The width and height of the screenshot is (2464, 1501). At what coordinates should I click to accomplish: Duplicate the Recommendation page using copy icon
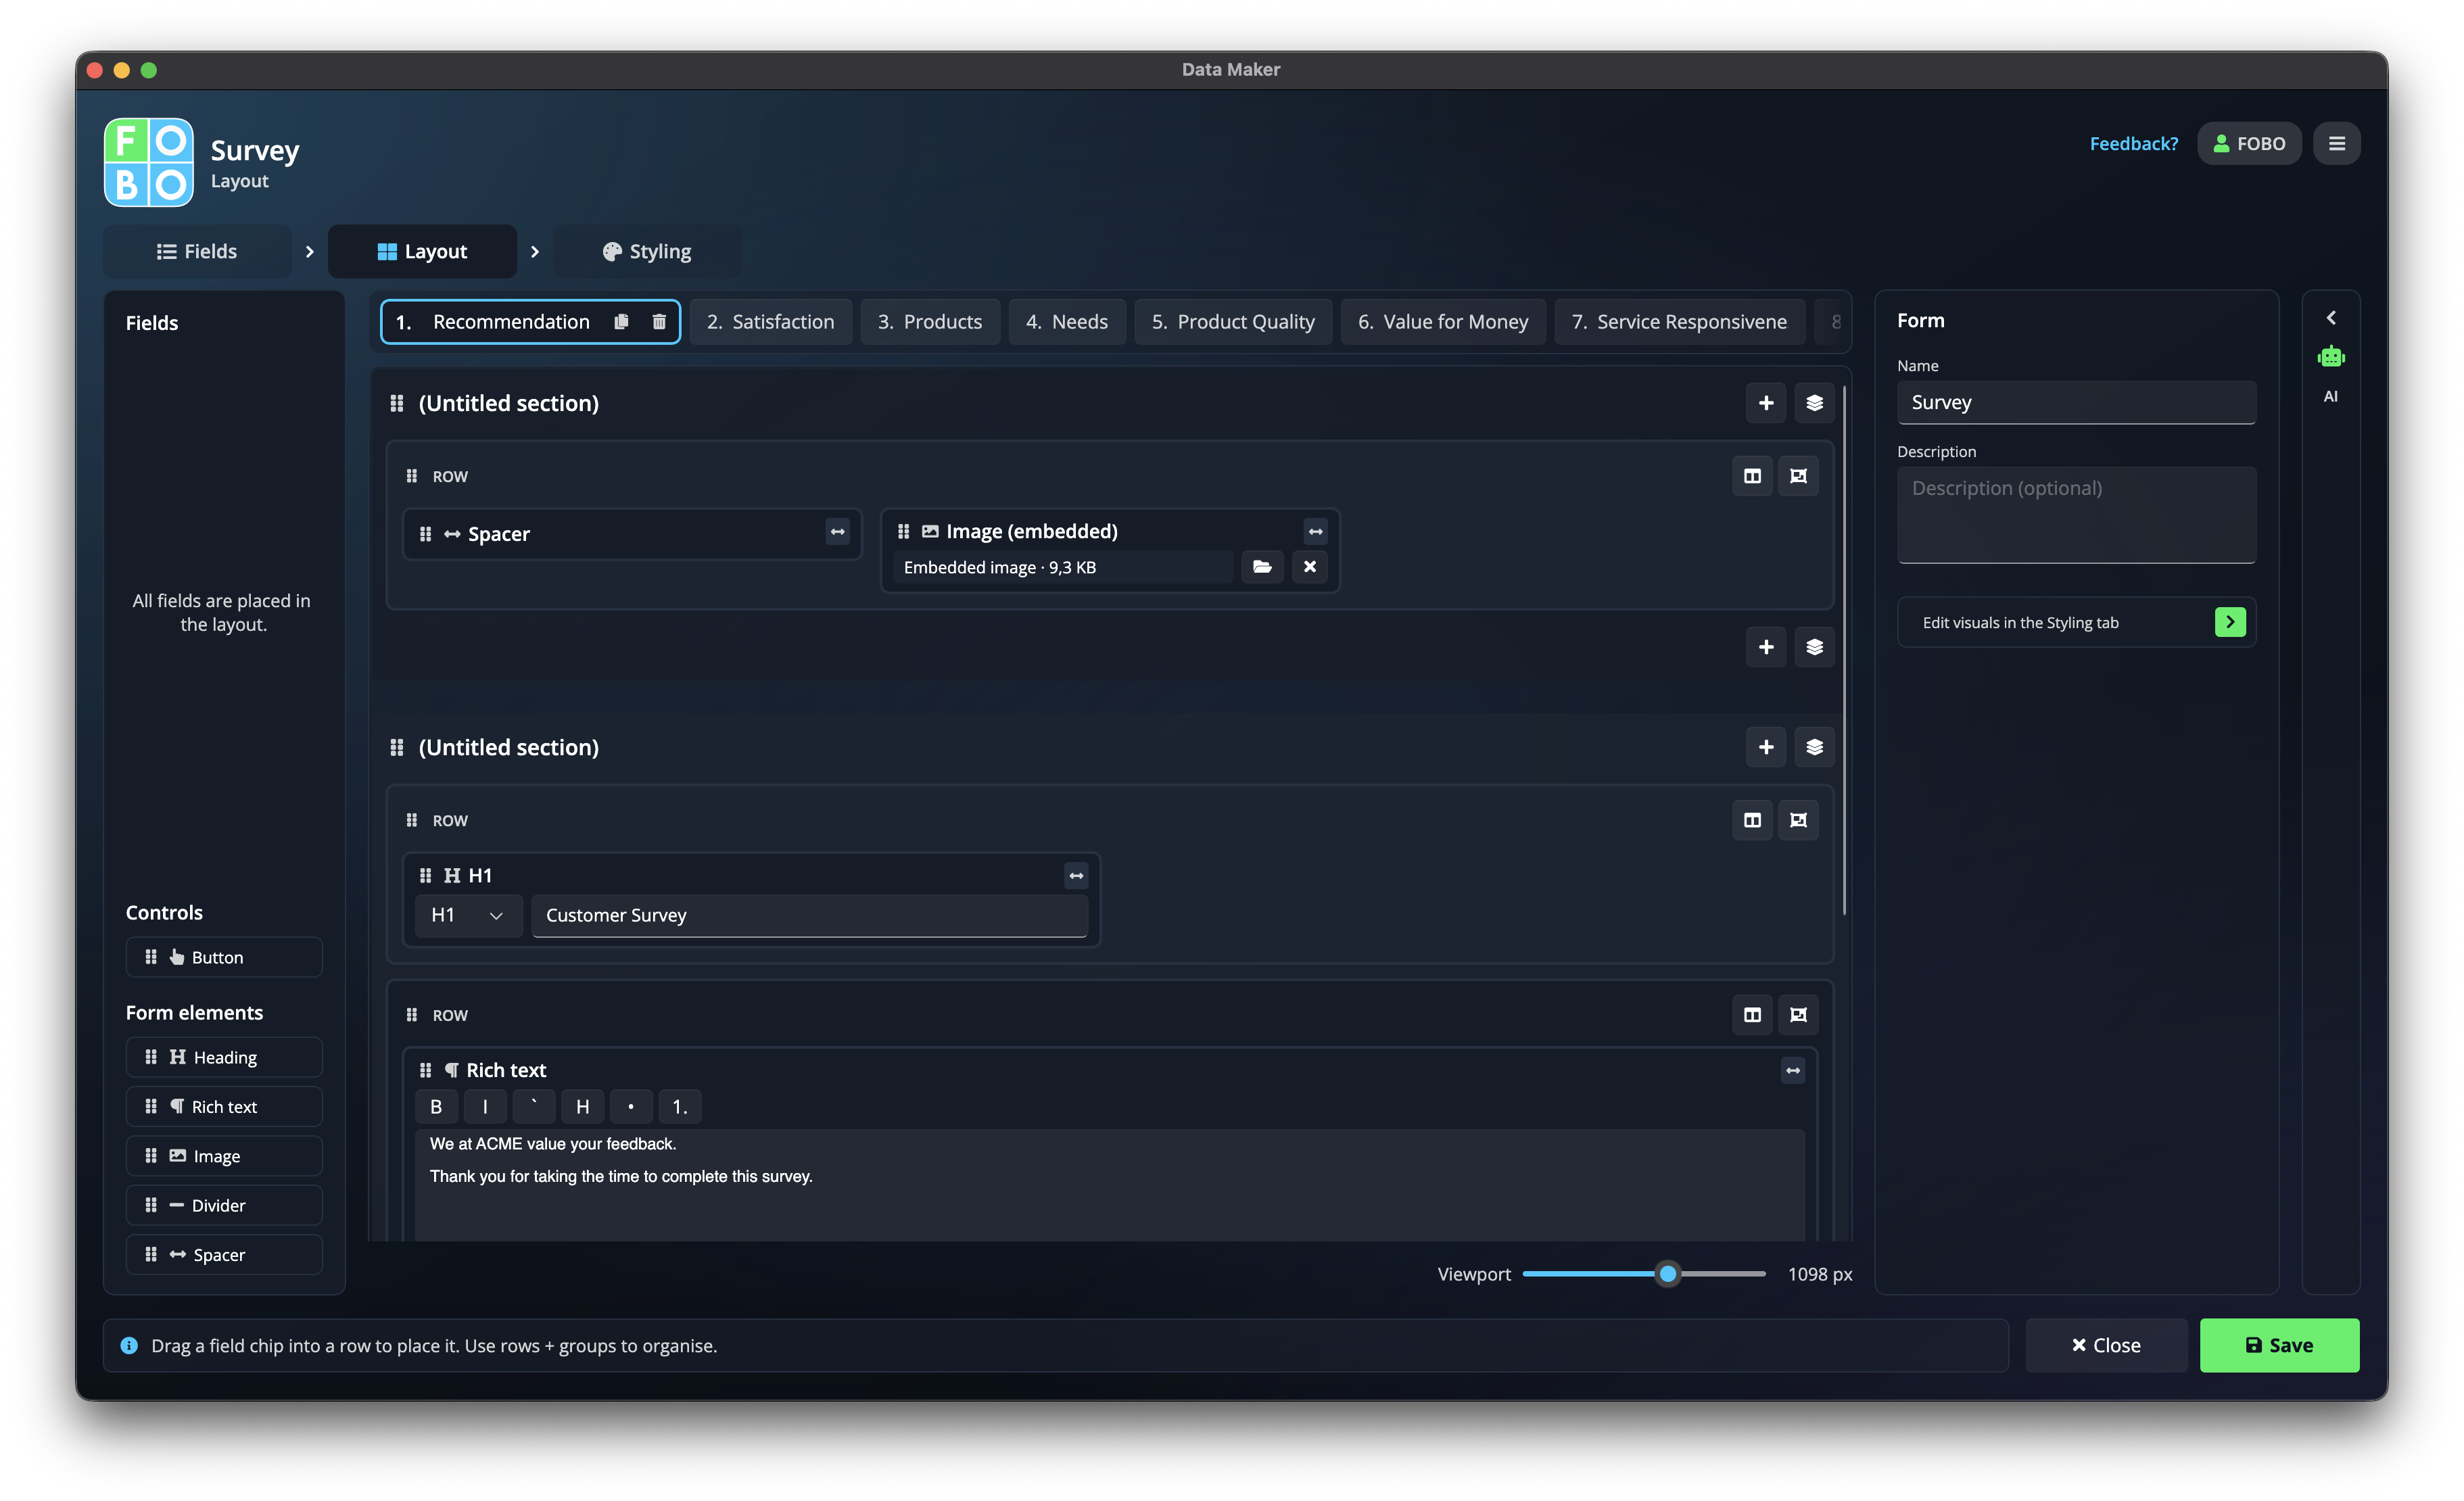click(x=621, y=322)
